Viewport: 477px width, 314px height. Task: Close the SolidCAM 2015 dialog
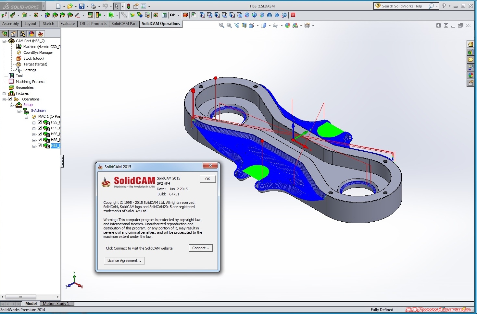click(210, 166)
